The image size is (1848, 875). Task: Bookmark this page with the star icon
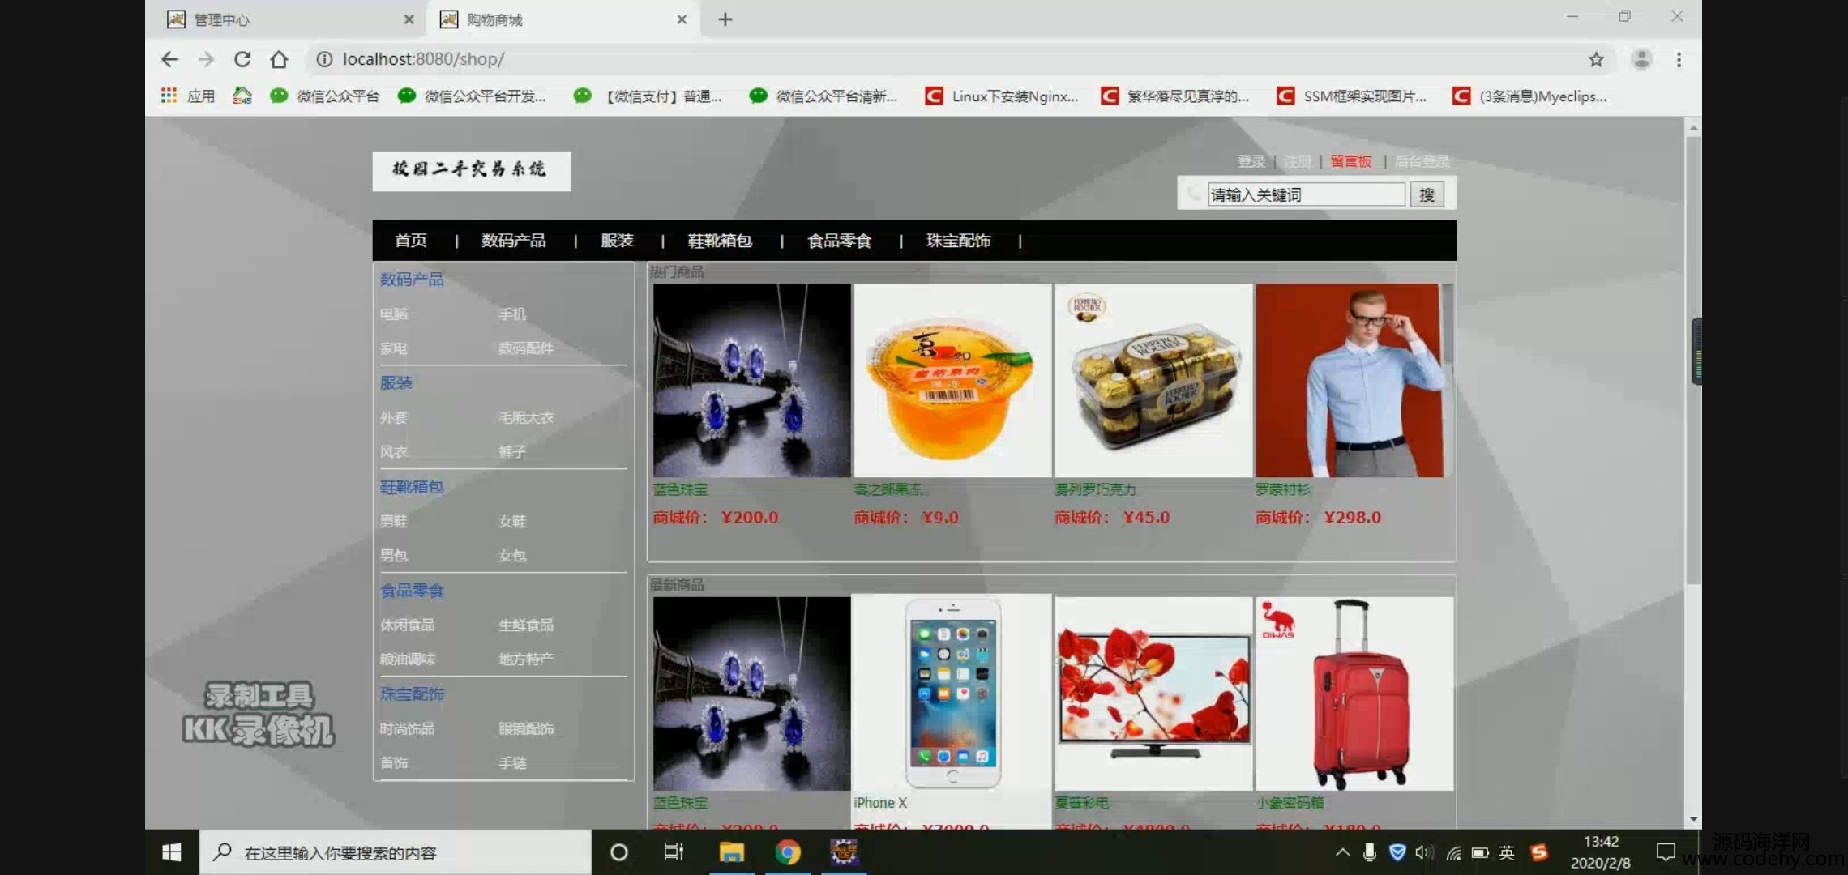[1596, 59]
